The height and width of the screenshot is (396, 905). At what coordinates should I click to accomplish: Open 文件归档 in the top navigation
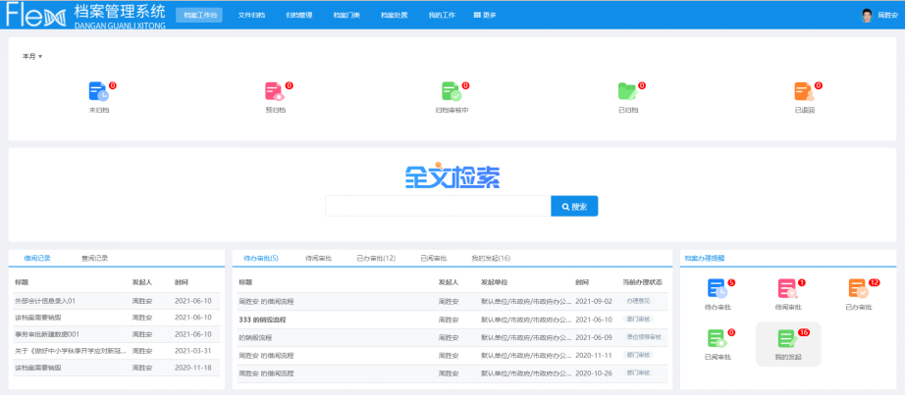[x=251, y=16]
